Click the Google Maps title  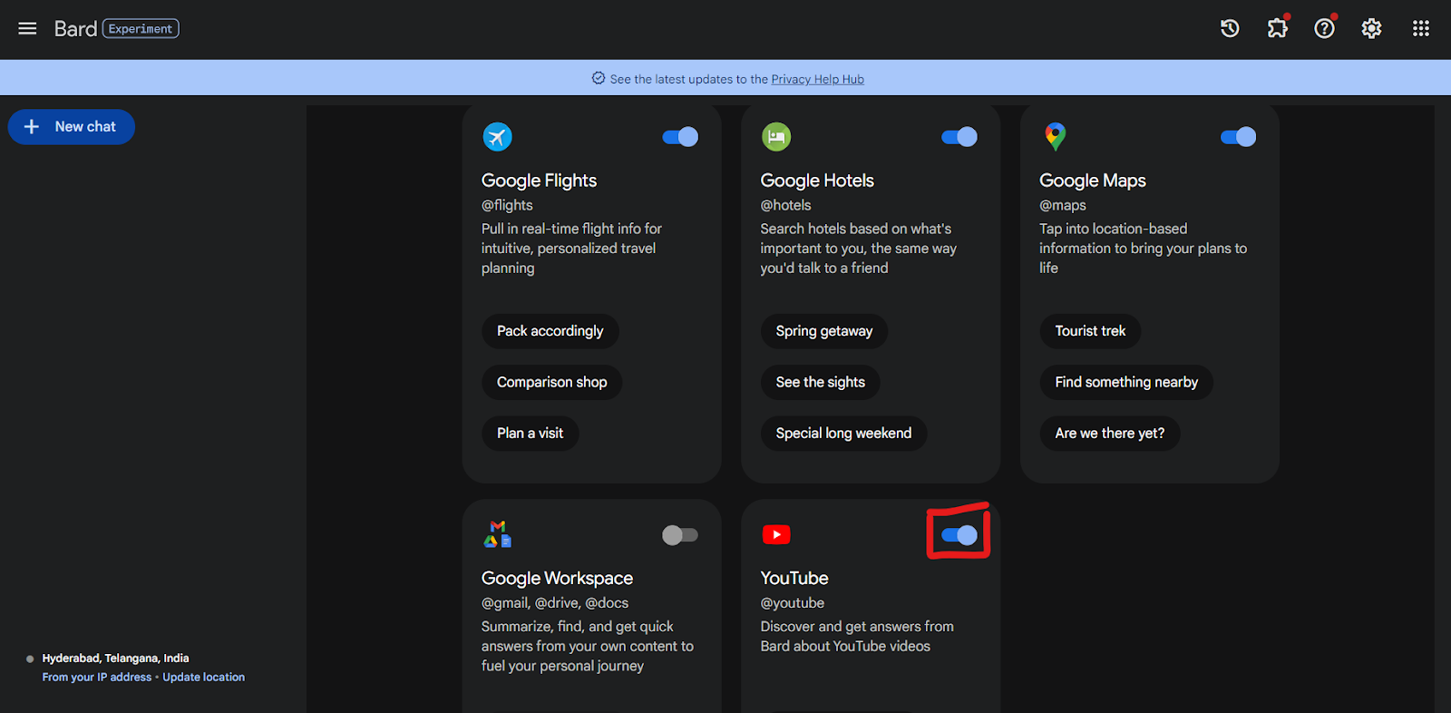tap(1092, 181)
